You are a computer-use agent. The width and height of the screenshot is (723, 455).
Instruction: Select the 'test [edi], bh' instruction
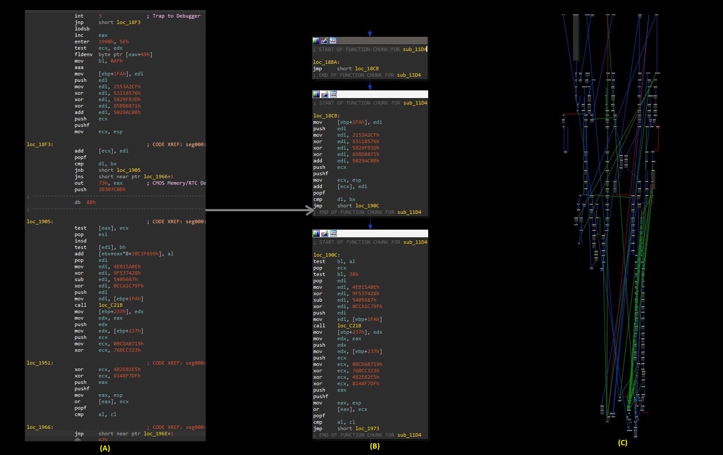(x=100, y=247)
